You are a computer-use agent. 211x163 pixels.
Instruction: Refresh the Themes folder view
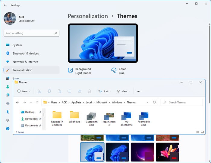click(154, 103)
